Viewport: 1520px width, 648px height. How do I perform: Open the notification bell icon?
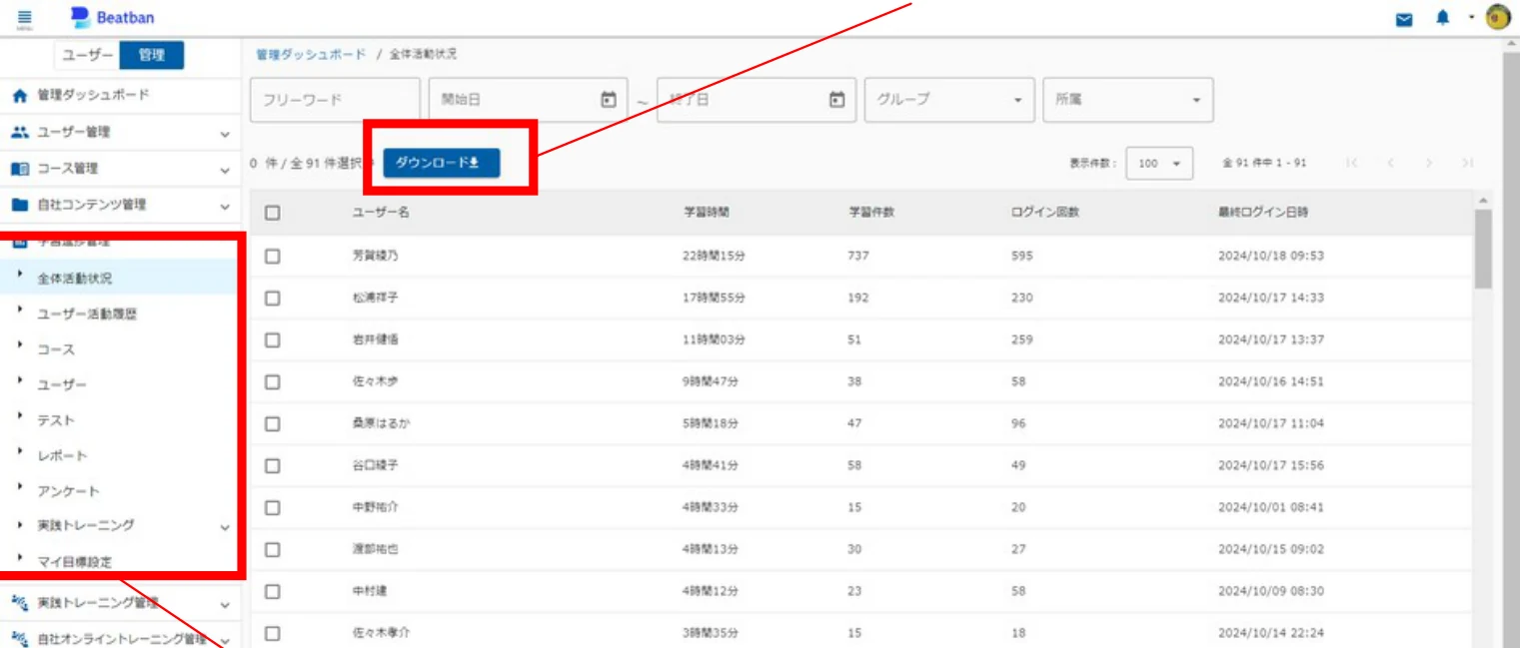(1442, 18)
